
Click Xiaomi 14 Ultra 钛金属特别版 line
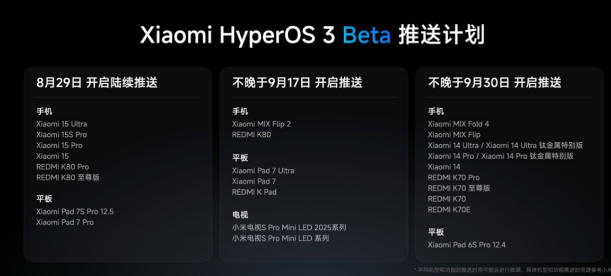pos(505,145)
